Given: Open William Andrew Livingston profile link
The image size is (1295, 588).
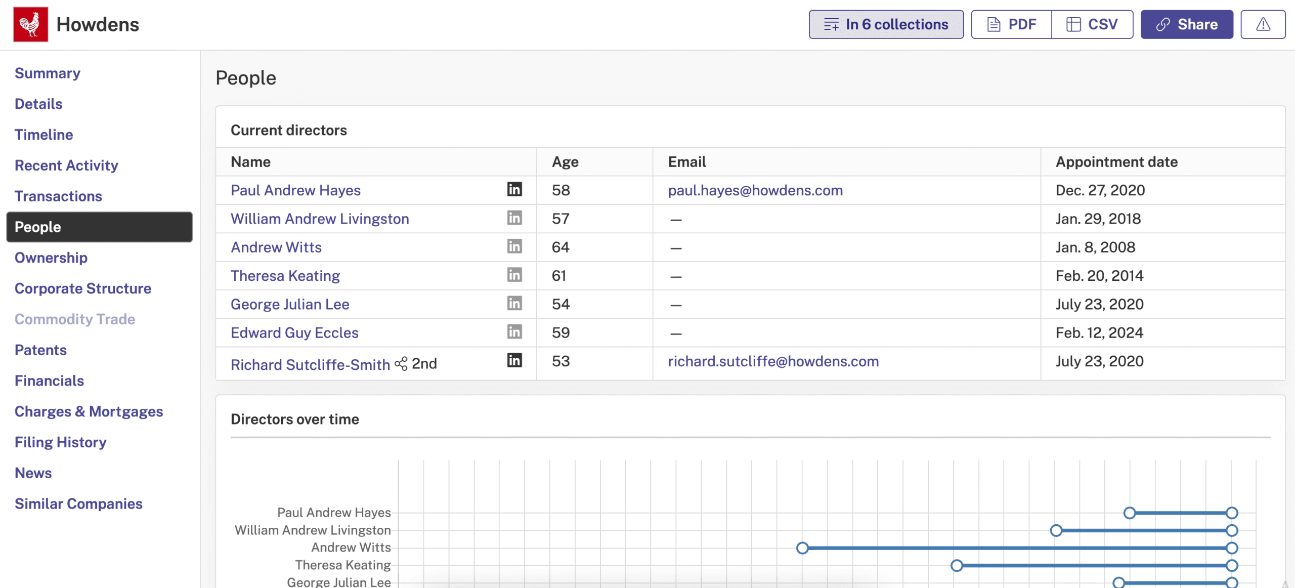Looking at the screenshot, I should (x=320, y=219).
